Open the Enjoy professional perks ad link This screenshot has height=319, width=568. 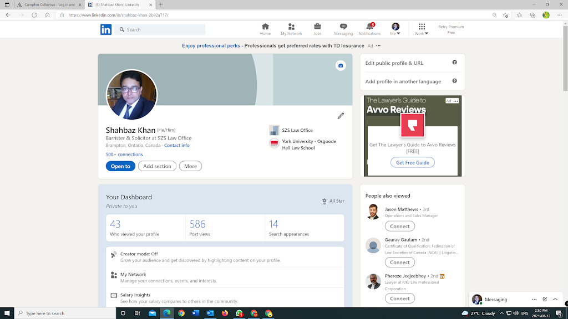coord(211,45)
